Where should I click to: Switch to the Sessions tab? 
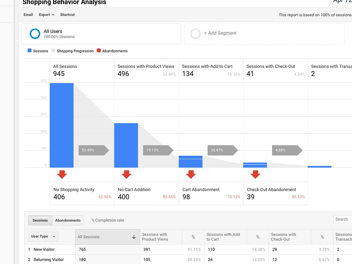[x=40, y=220]
